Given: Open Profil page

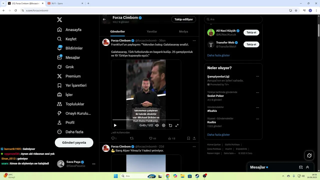Looking at the screenshot, I should 66,122.
